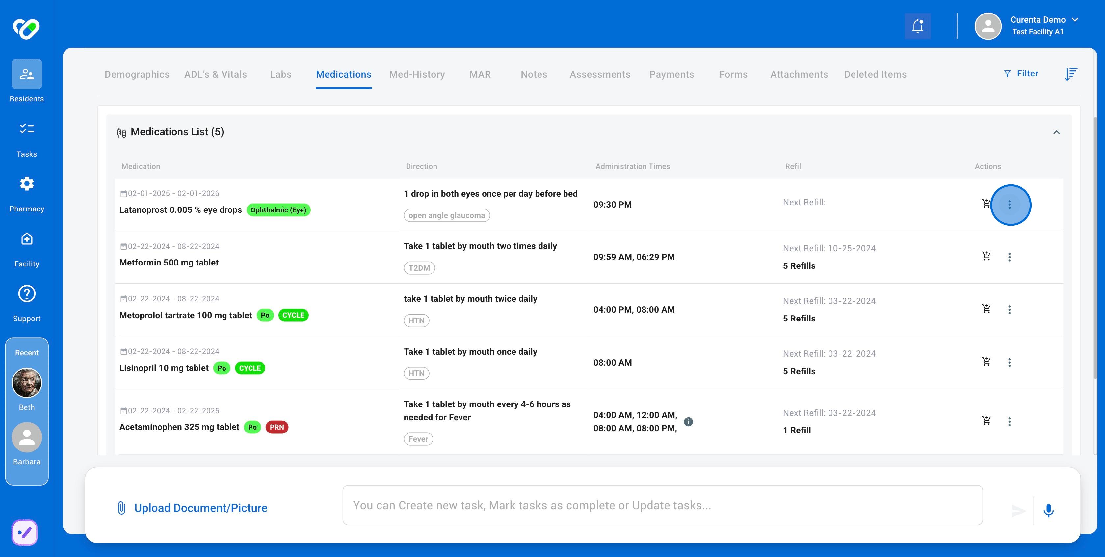Switch to the Notes tab
1105x557 pixels.
[534, 75]
